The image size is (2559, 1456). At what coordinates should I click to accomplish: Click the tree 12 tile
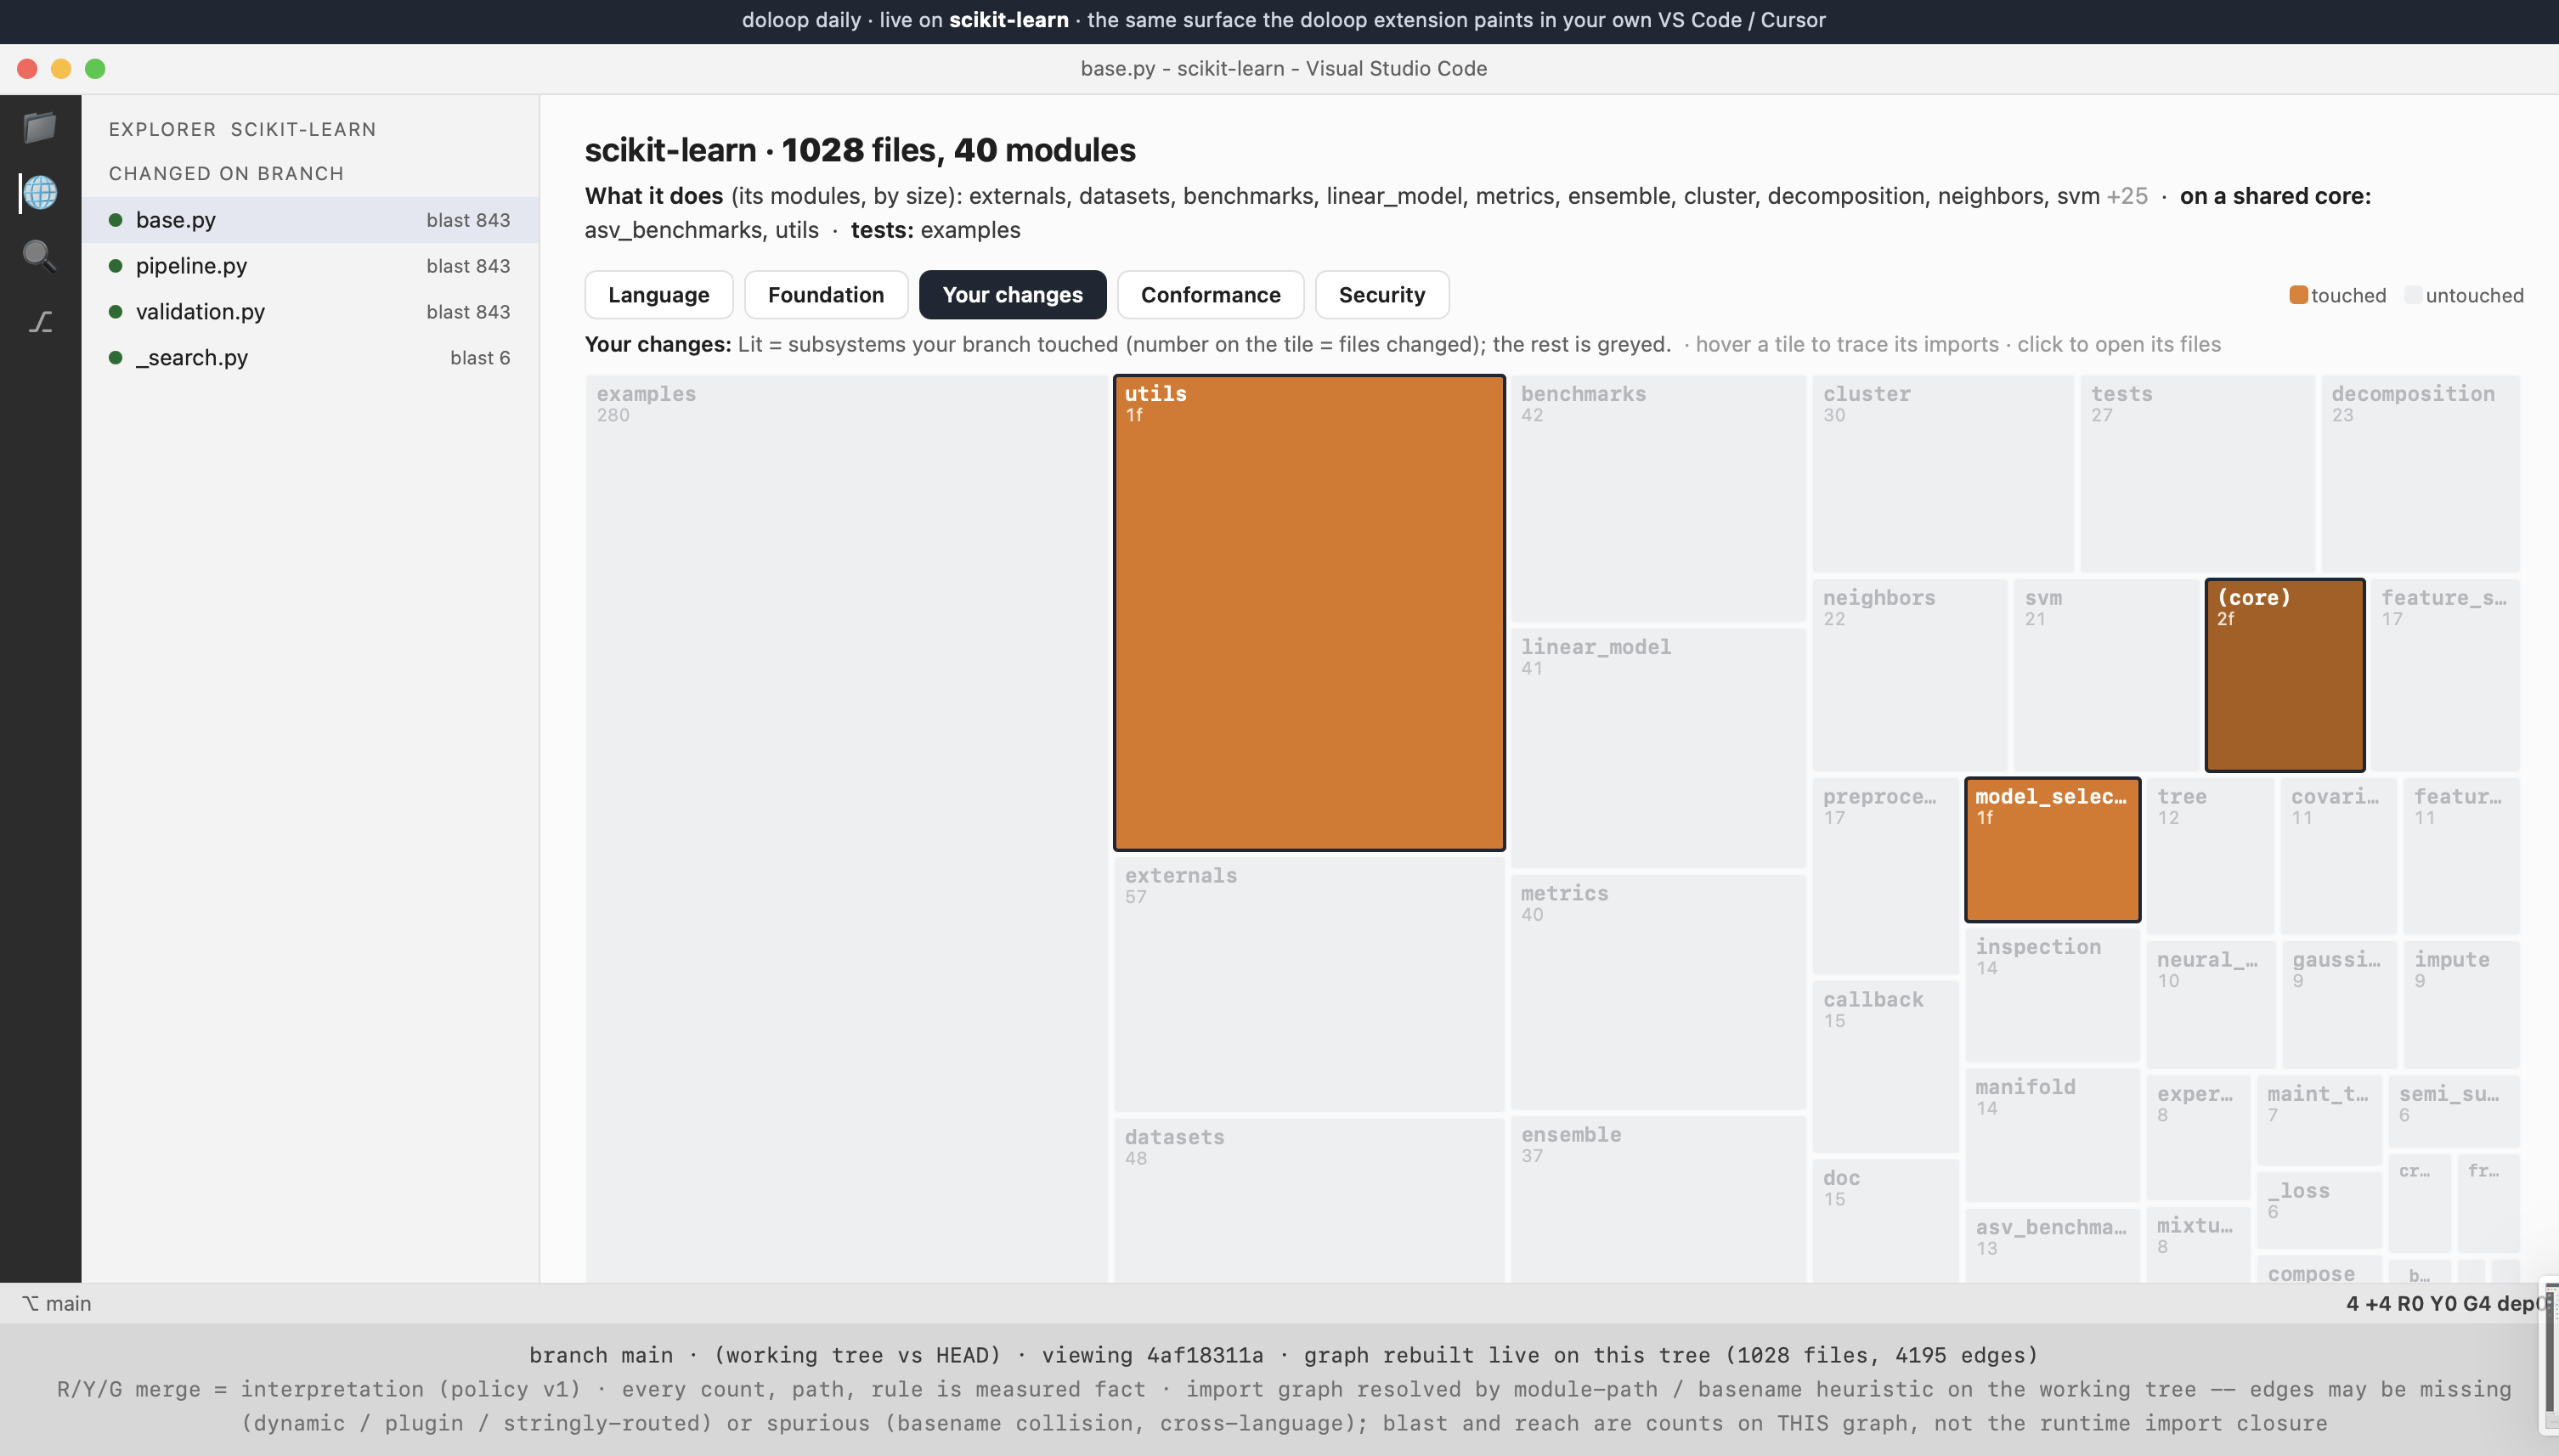[2210, 856]
